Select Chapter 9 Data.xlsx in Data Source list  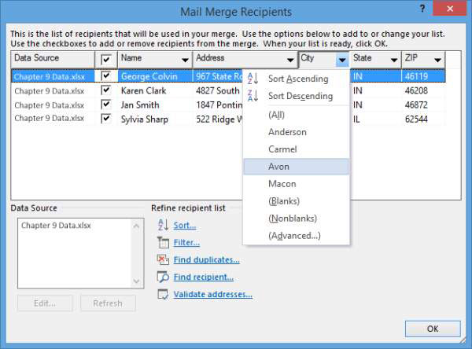[x=56, y=225]
